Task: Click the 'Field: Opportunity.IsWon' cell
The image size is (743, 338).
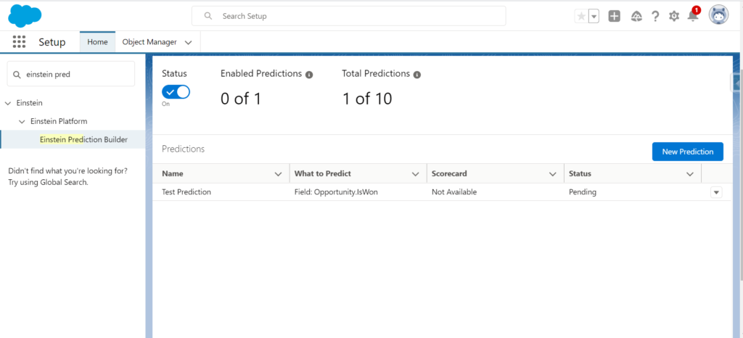Action: pos(336,192)
